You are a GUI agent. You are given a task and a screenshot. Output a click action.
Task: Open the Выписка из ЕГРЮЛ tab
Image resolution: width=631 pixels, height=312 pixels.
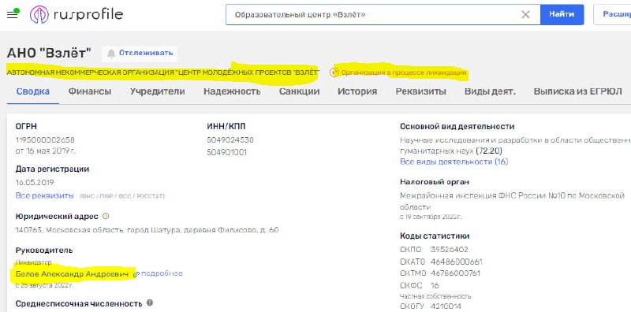point(577,91)
